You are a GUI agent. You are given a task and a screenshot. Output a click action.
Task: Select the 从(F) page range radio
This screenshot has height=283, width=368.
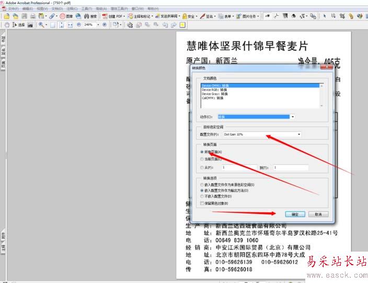click(x=202, y=167)
